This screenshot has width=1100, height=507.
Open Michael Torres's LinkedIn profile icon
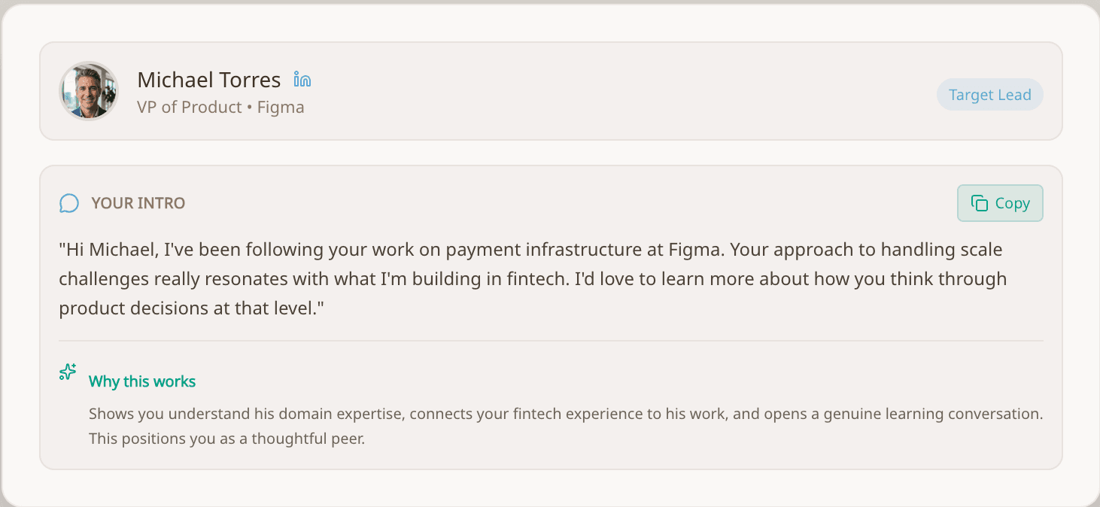[x=302, y=80]
